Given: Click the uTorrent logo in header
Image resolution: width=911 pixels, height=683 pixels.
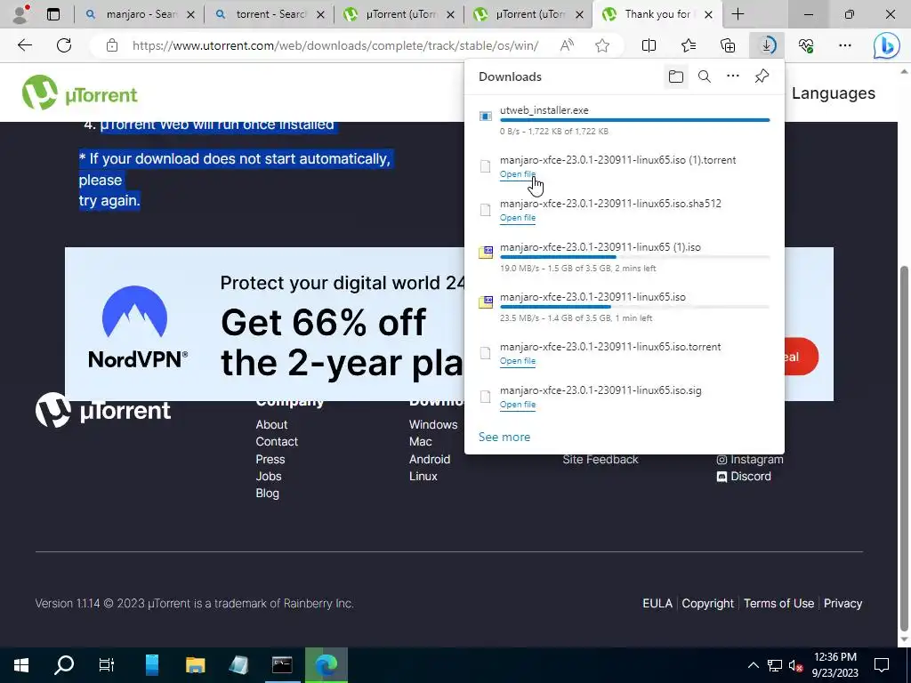Looking at the screenshot, I should tap(79, 92).
